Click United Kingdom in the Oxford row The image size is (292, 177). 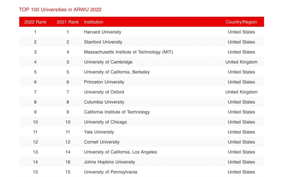(241, 92)
